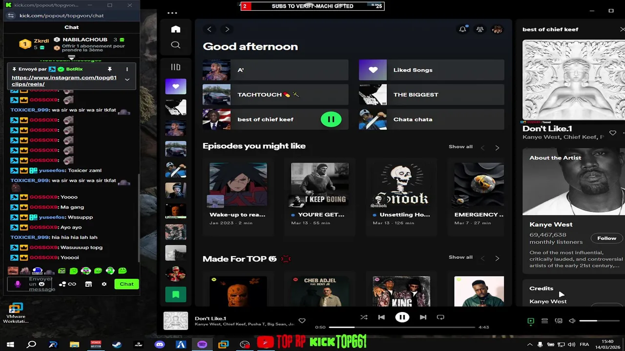Image resolution: width=625 pixels, height=351 pixels.
Task: Follow Kanye West
Action: click(606, 238)
